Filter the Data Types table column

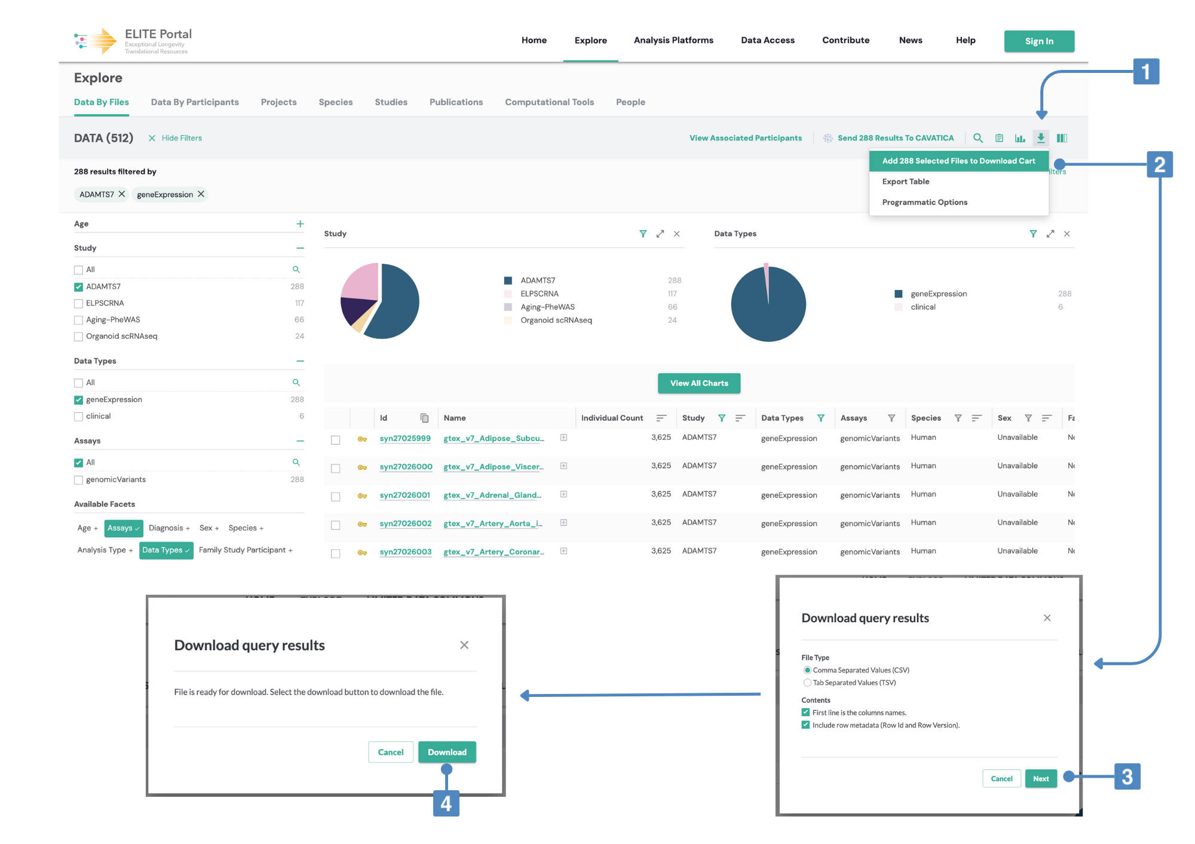click(821, 418)
